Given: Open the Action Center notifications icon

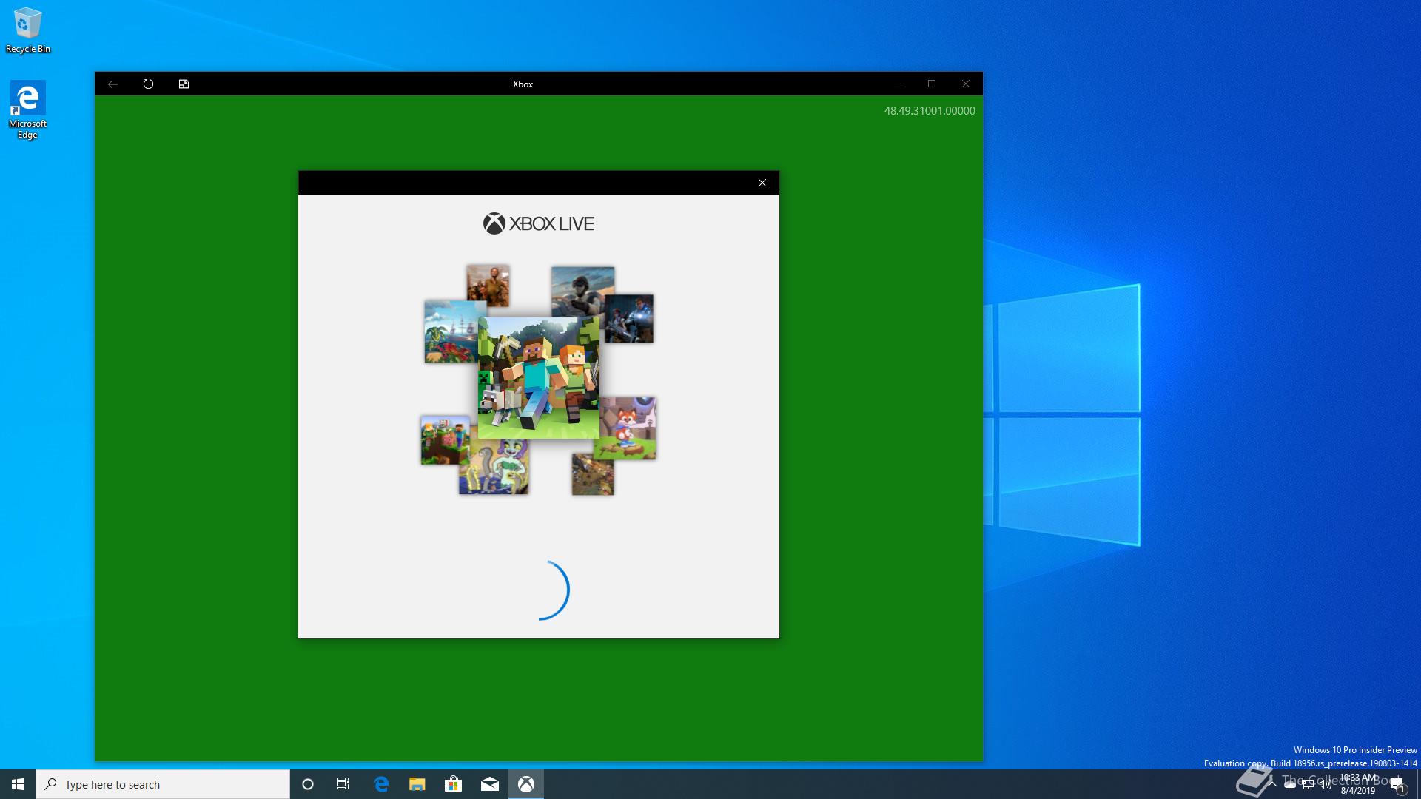Looking at the screenshot, I should coord(1397,784).
